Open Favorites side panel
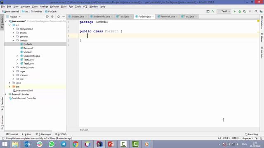The image size is (264, 148). tap(2, 104)
